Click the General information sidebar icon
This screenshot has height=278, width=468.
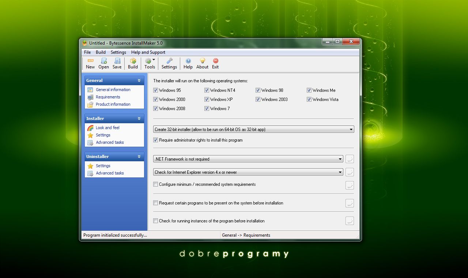[x=90, y=90]
